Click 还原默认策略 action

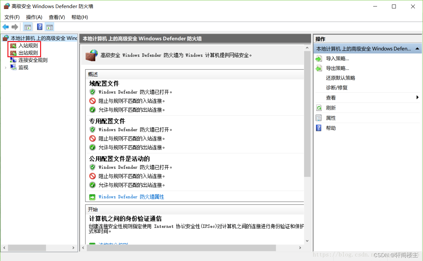click(341, 78)
